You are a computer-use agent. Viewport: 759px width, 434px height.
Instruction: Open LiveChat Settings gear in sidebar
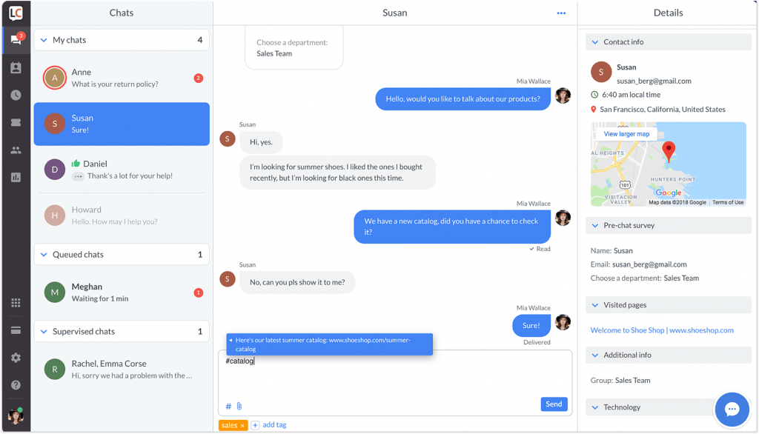(x=16, y=358)
